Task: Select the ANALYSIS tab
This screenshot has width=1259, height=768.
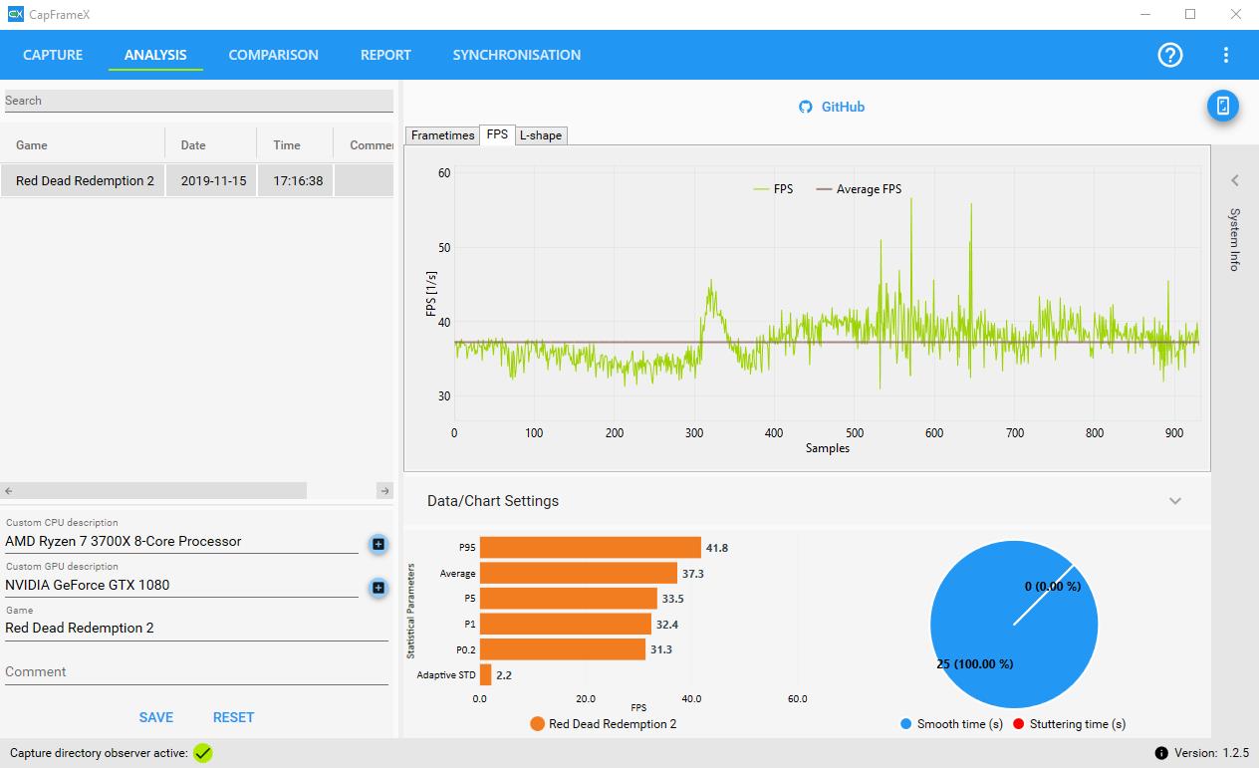Action: coord(155,55)
